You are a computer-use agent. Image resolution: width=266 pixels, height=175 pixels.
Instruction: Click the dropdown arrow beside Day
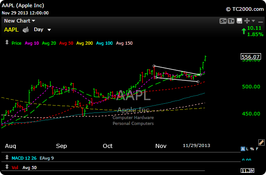(49, 30)
